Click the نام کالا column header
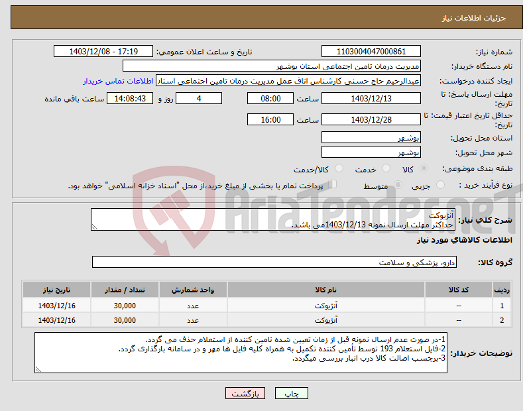Viewport: 523px width, 411px height. (x=326, y=290)
